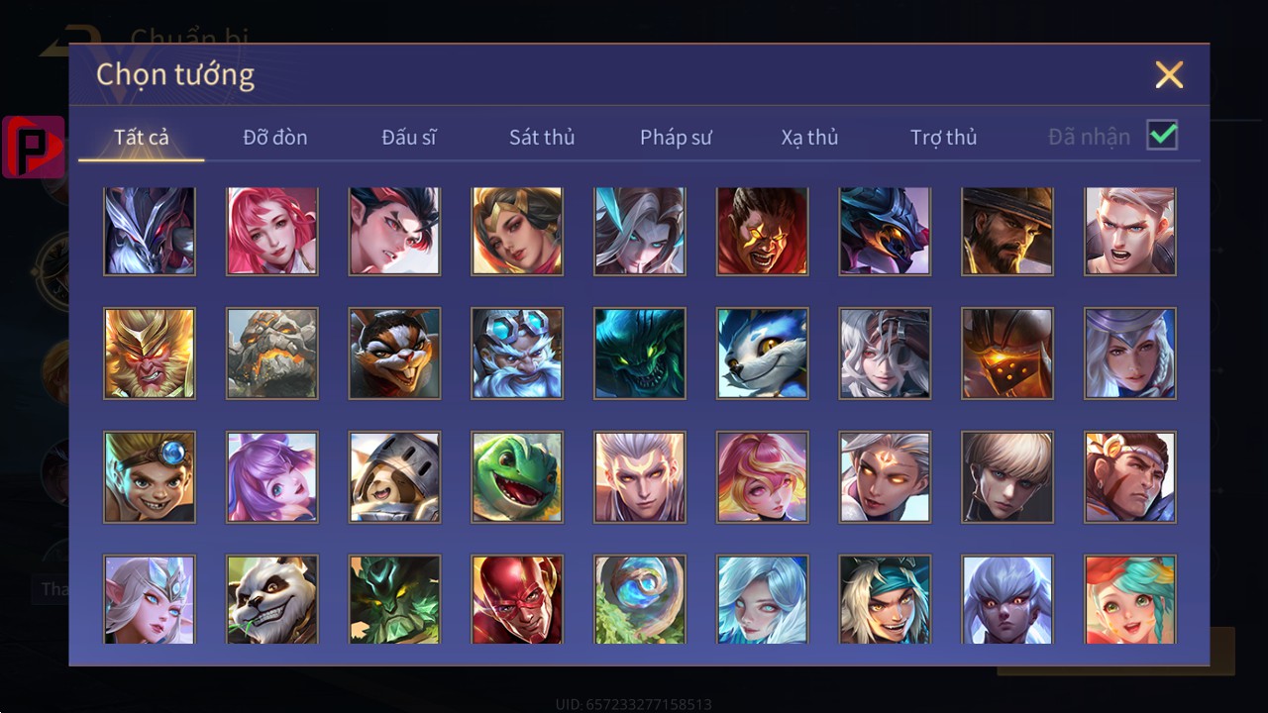The image size is (1268, 713).
Task: Choose the cowboy hat bearded hero
Action: (x=1007, y=231)
